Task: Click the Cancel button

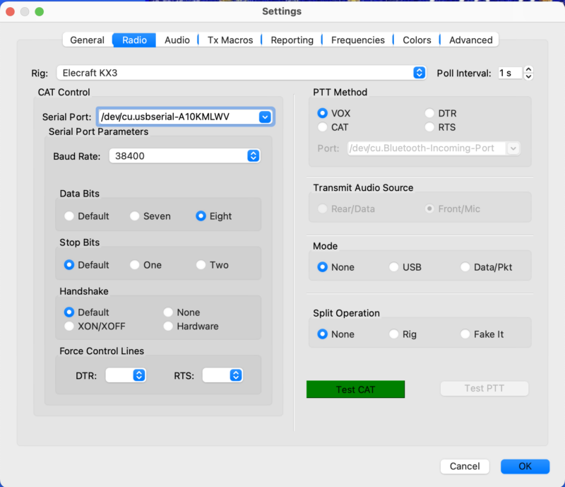Action: [465, 467]
